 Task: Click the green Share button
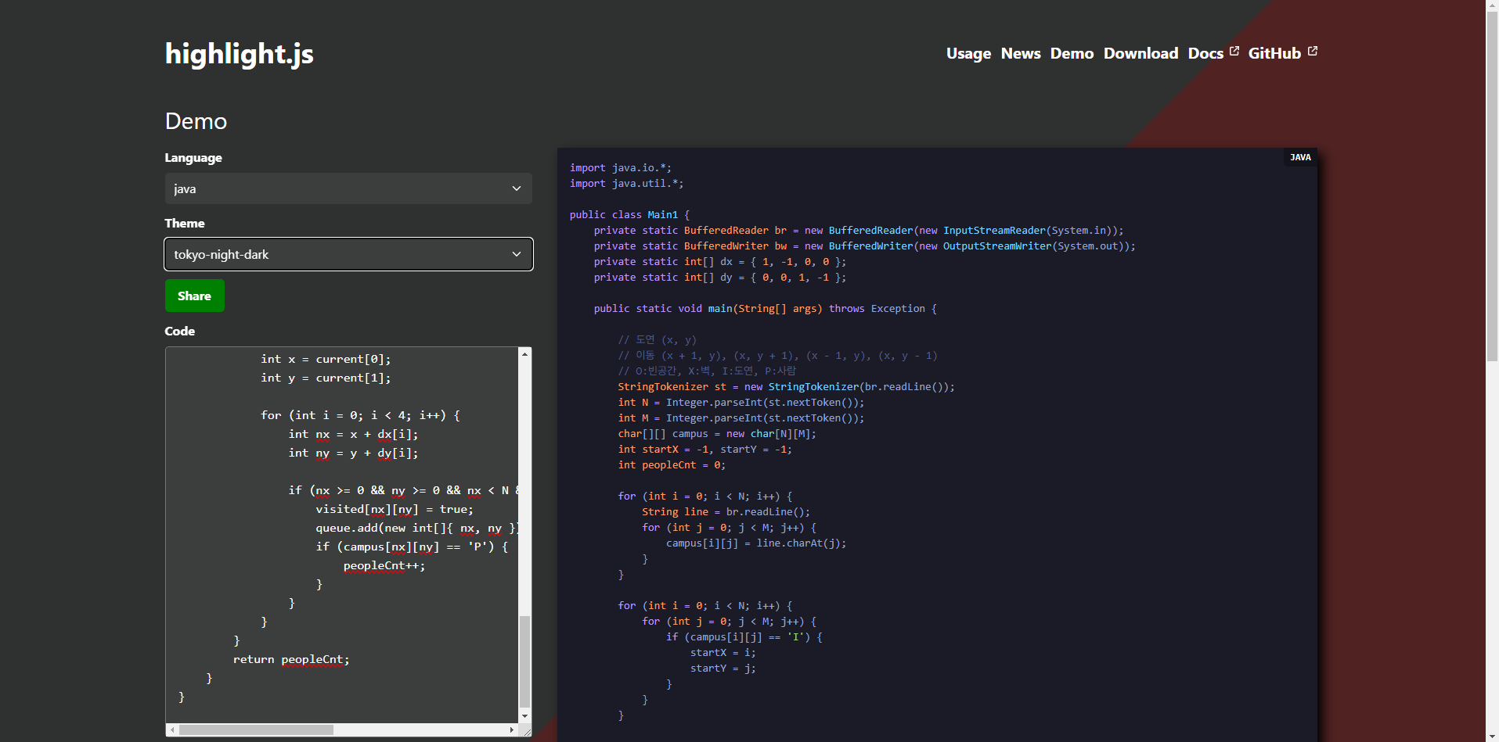194,296
